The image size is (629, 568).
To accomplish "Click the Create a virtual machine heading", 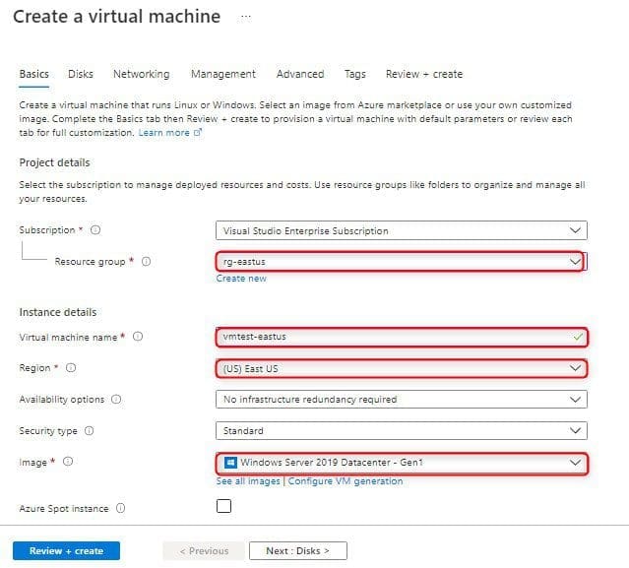I will [x=117, y=17].
